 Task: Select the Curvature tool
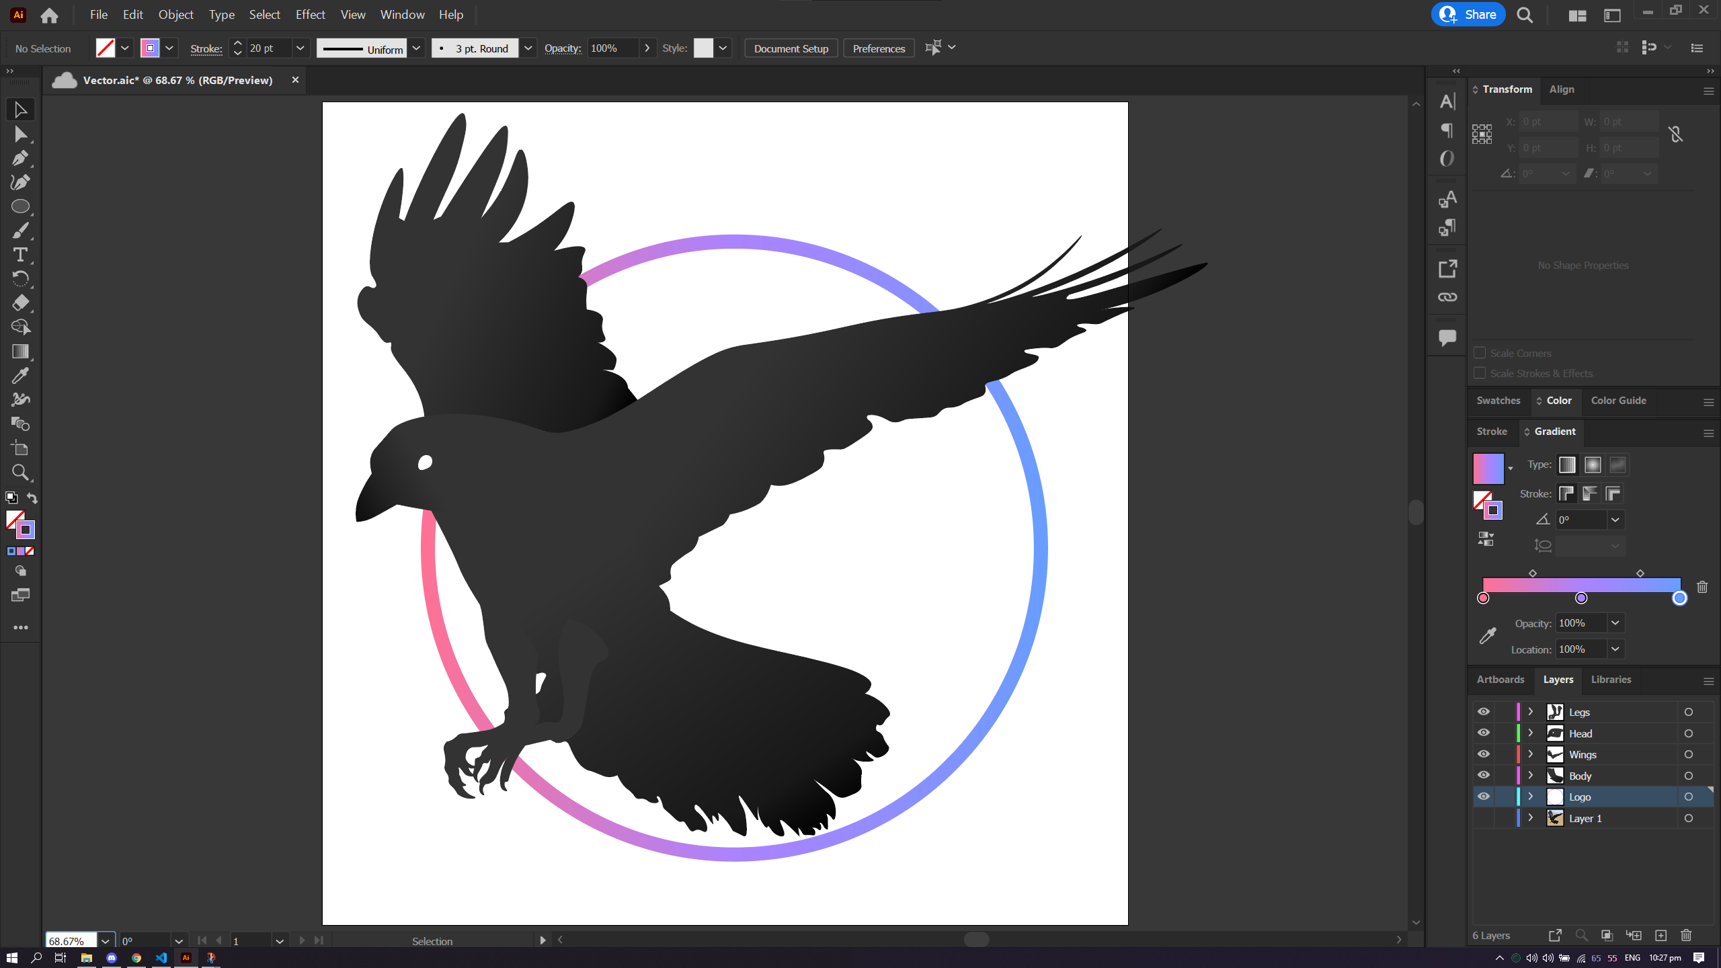(x=20, y=182)
